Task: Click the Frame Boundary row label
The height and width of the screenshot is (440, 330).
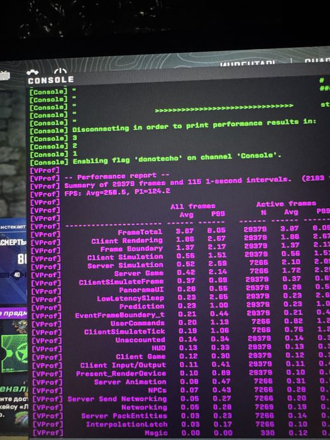Action: click(132, 249)
